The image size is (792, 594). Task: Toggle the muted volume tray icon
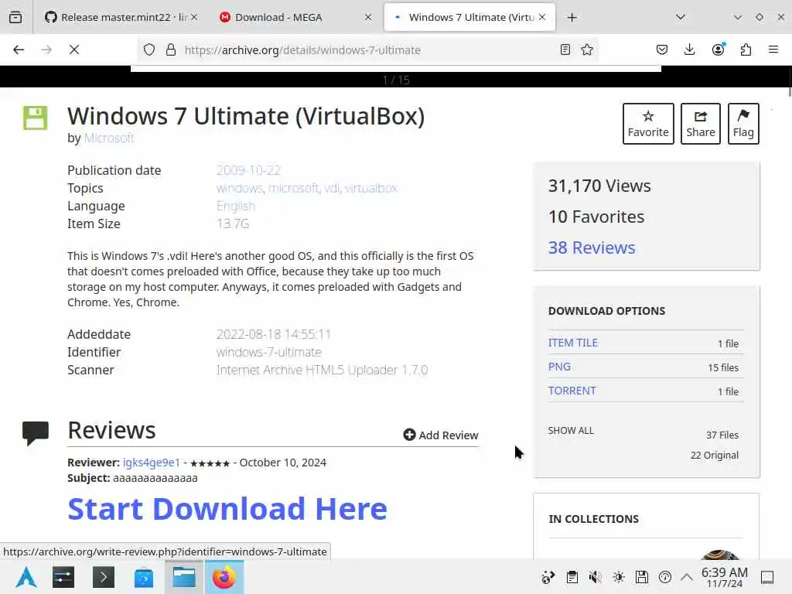(x=595, y=577)
